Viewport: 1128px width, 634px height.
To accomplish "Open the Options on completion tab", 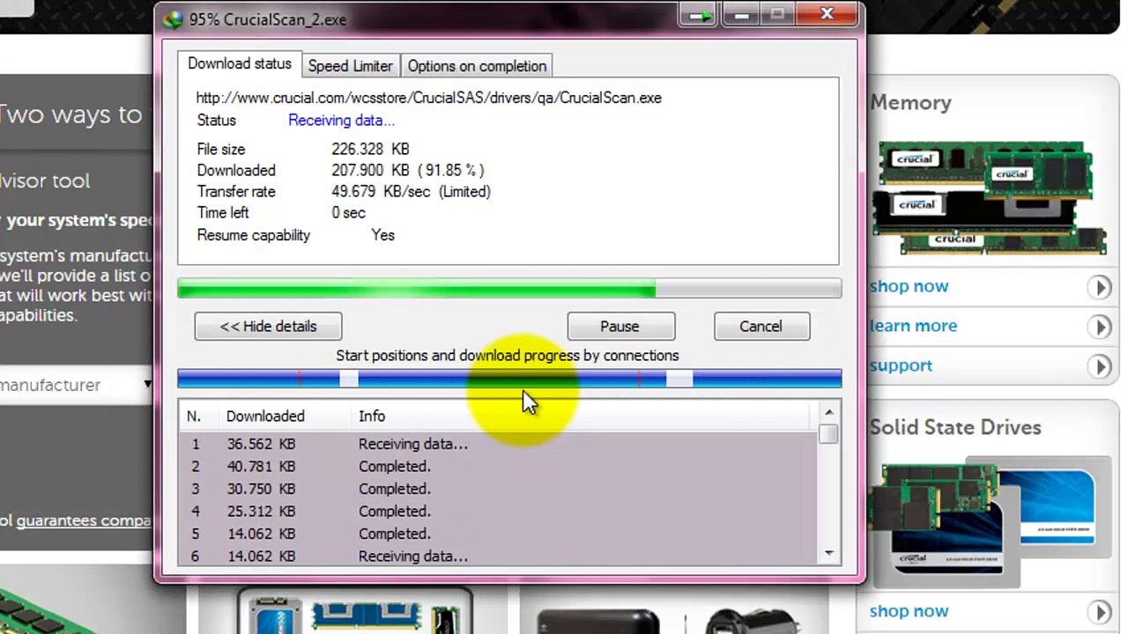I will coord(477,66).
